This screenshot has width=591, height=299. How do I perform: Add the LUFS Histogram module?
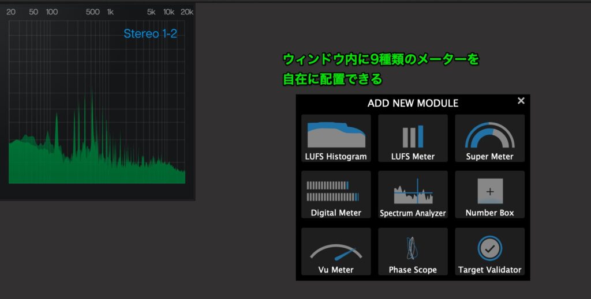[x=336, y=138]
